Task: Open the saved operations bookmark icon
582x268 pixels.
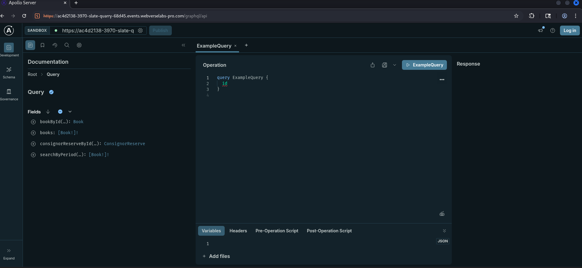Action: click(x=42, y=45)
